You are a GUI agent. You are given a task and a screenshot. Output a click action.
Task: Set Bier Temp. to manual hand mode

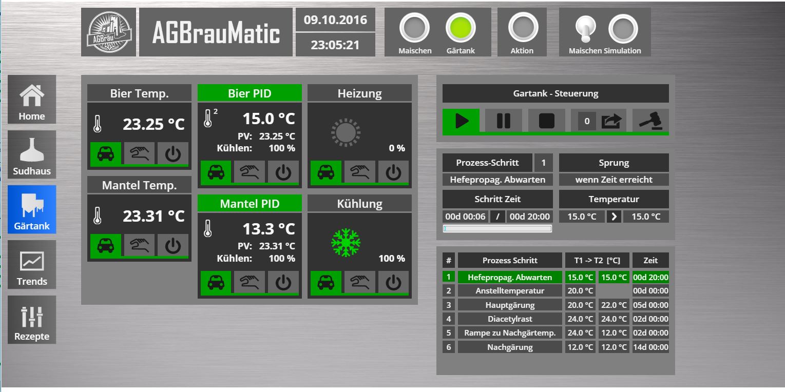click(139, 153)
